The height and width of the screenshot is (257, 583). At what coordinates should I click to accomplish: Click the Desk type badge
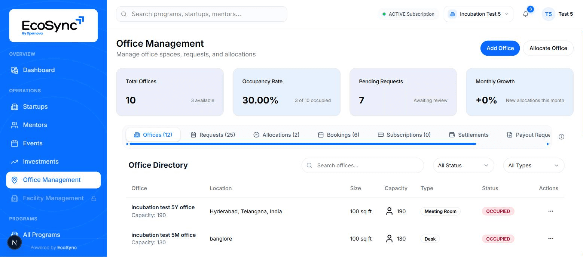[430, 239]
